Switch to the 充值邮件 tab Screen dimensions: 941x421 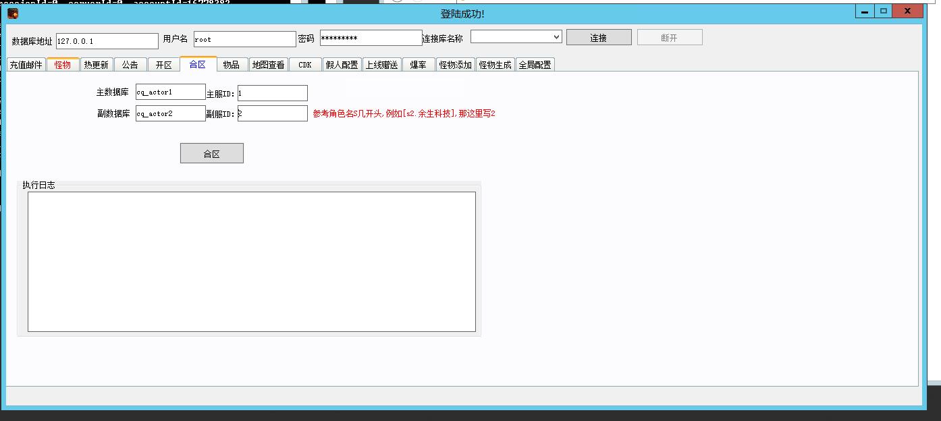[x=26, y=65]
